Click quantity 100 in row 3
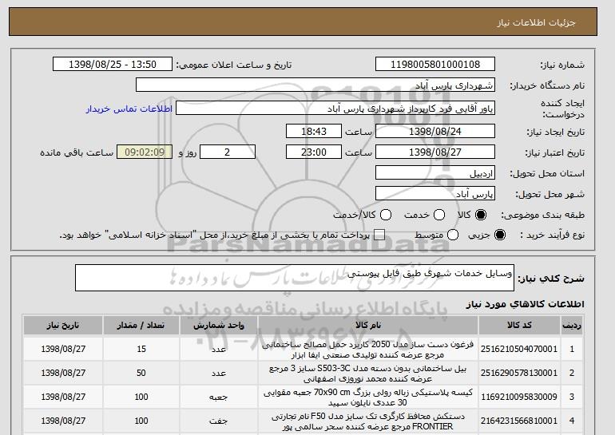Image resolution: width=615 pixels, height=435 pixels. click(x=141, y=397)
